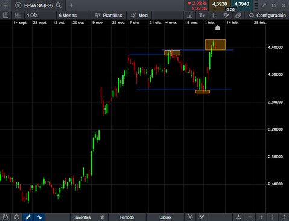This screenshot has height=221, width=289.
Task: Open the technical indicators wave icon
Action: [190, 217]
